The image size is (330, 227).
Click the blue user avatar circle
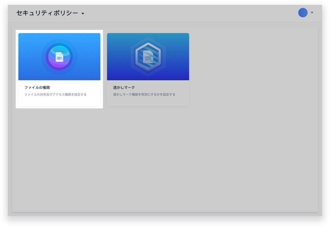coord(303,13)
